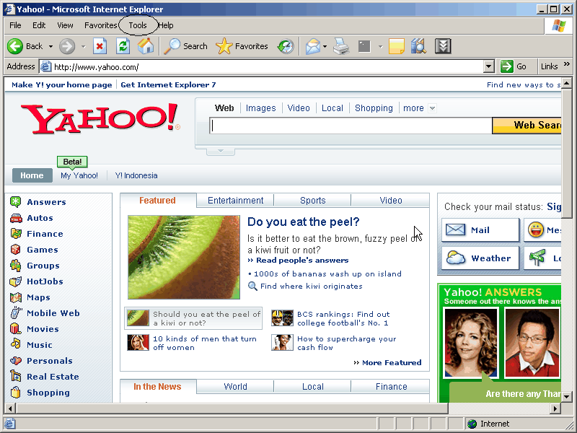The height and width of the screenshot is (433, 577).
Task: Click the Back arrow icon
Action: [x=15, y=46]
